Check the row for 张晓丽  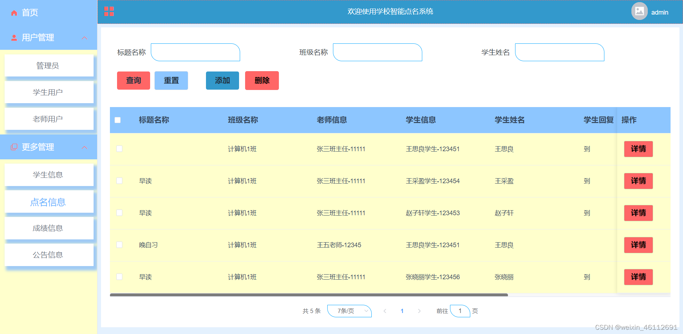120,277
